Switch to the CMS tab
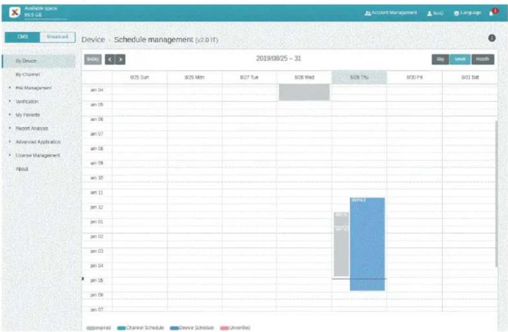The height and width of the screenshot is (332, 508). [x=23, y=37]
